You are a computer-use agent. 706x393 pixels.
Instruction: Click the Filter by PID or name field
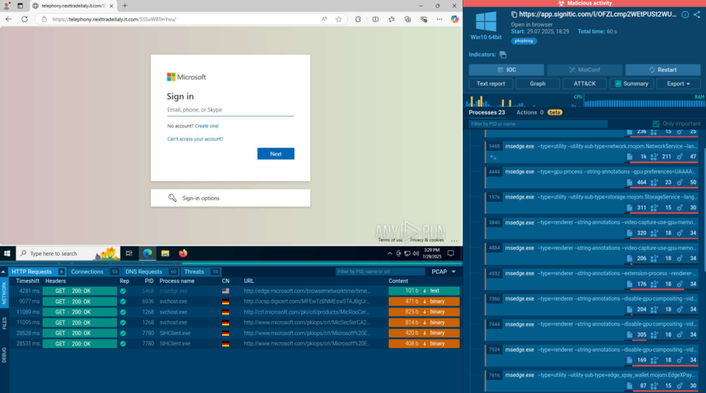tap(538, 124)
